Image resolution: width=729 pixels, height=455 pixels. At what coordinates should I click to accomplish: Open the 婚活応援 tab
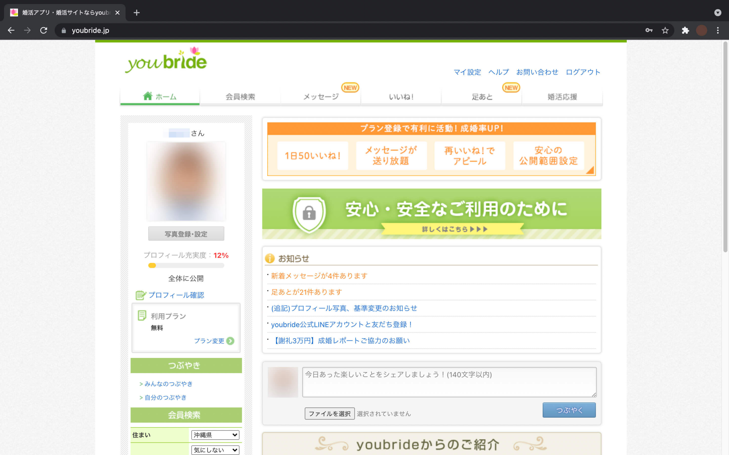click(562, 97)
